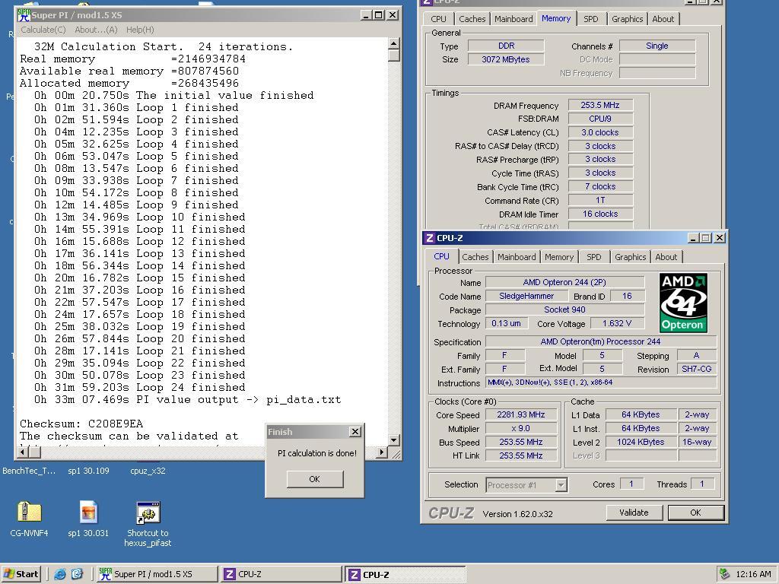
Task: Click the Level 2 cache value 1024 KBytes
Action: [x=641, y=442]
